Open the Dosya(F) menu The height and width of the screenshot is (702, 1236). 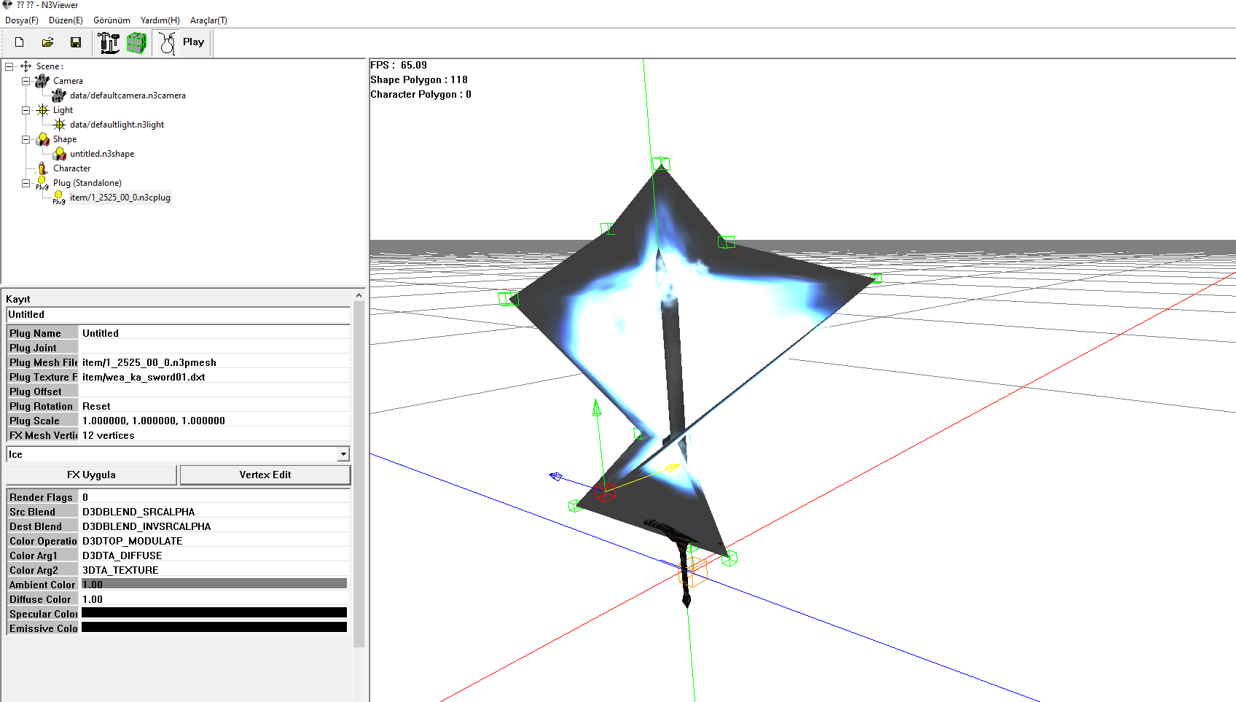point(22,20)
